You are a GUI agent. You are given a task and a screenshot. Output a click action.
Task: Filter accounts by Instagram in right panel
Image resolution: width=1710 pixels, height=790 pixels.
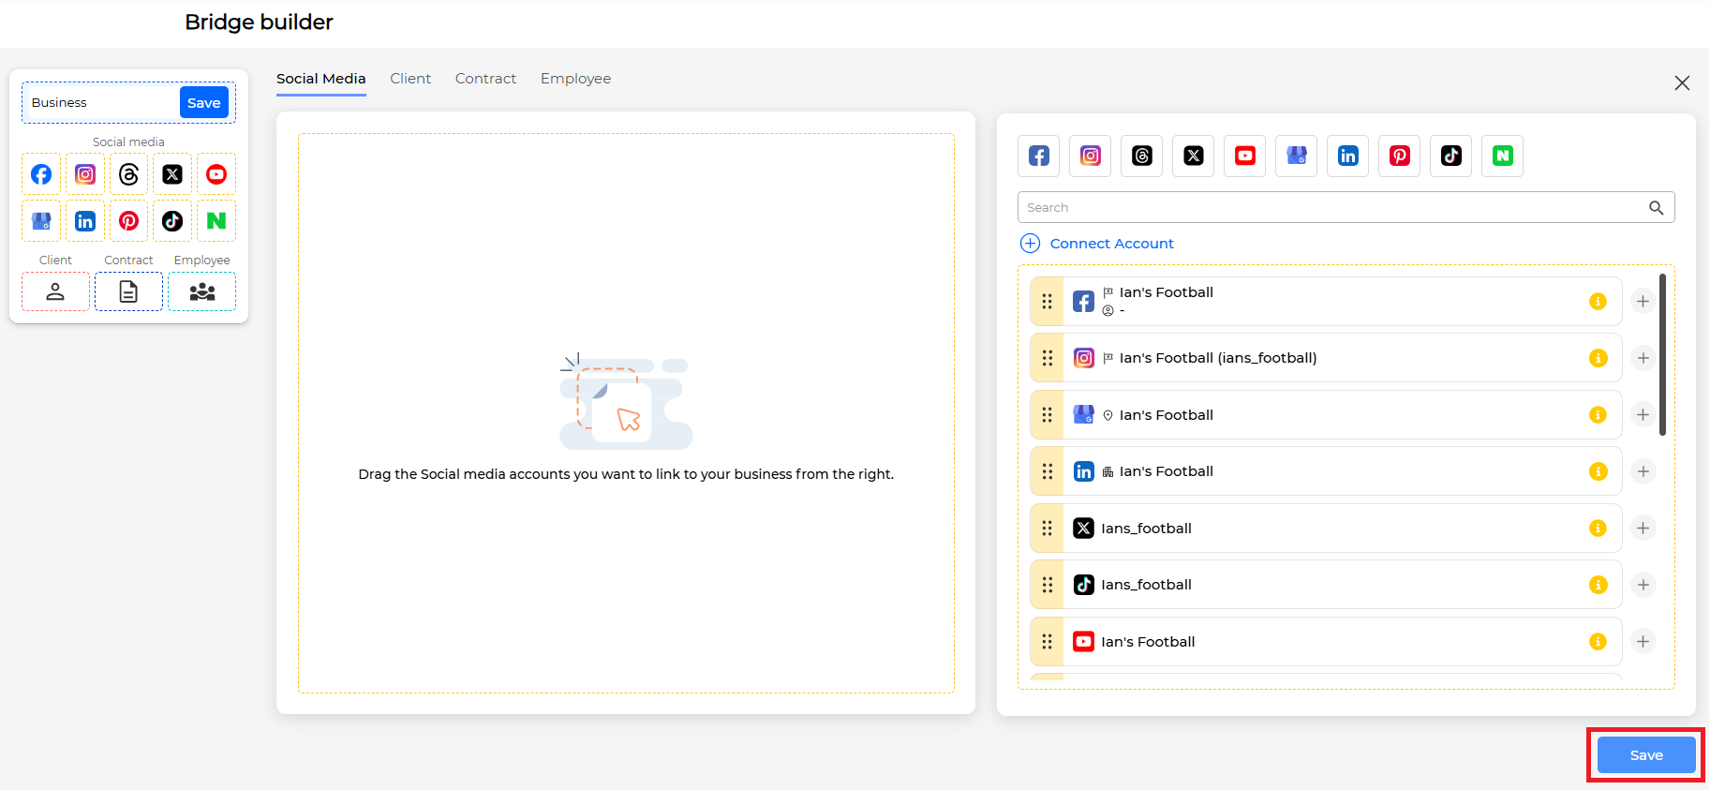pos(1091,156)
